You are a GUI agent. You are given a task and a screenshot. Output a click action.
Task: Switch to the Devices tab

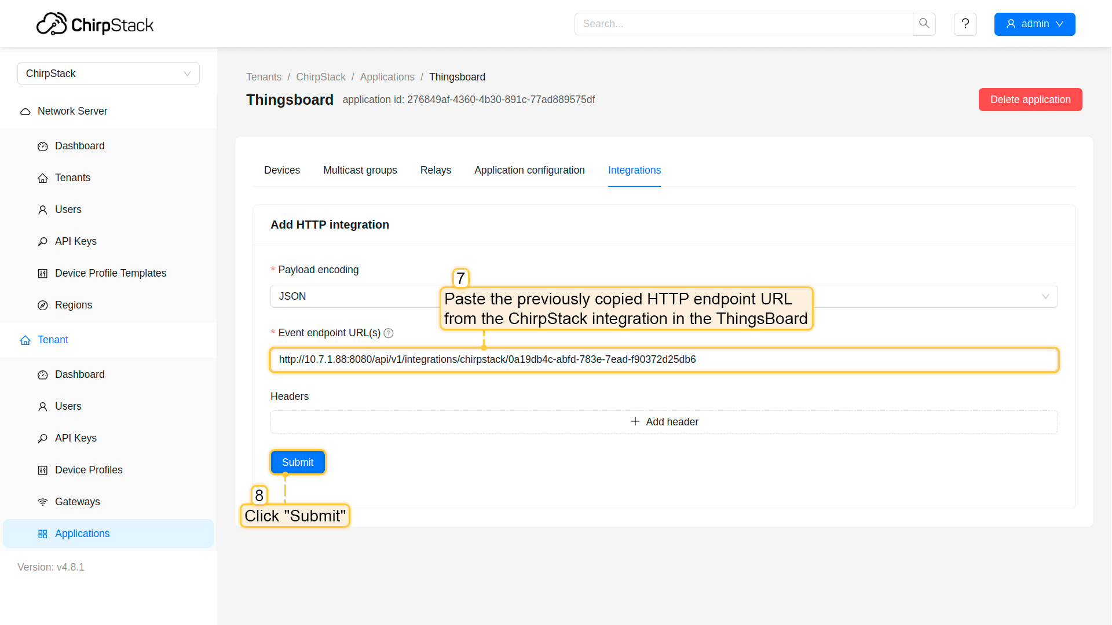click(x=282, y=170)
